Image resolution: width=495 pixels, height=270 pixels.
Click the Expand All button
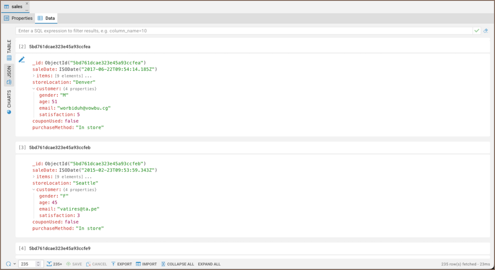point(209,264)
